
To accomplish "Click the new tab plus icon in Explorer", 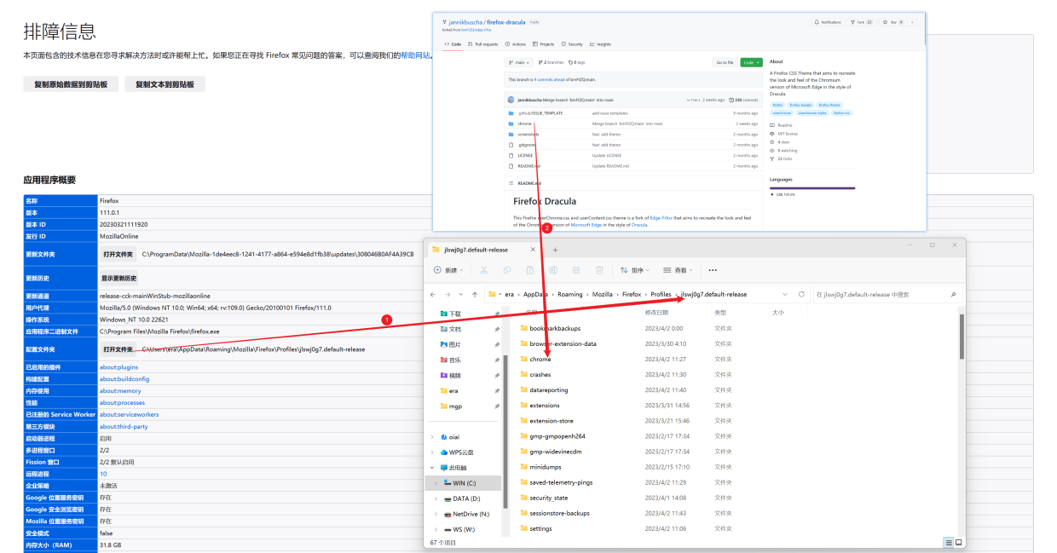I will (555, 250).
